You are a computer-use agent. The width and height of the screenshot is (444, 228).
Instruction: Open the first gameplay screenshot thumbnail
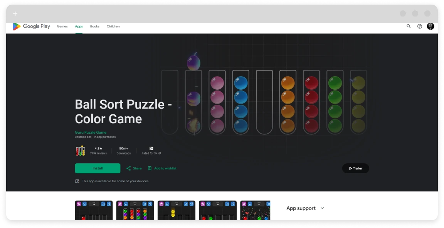click(94, 210)
